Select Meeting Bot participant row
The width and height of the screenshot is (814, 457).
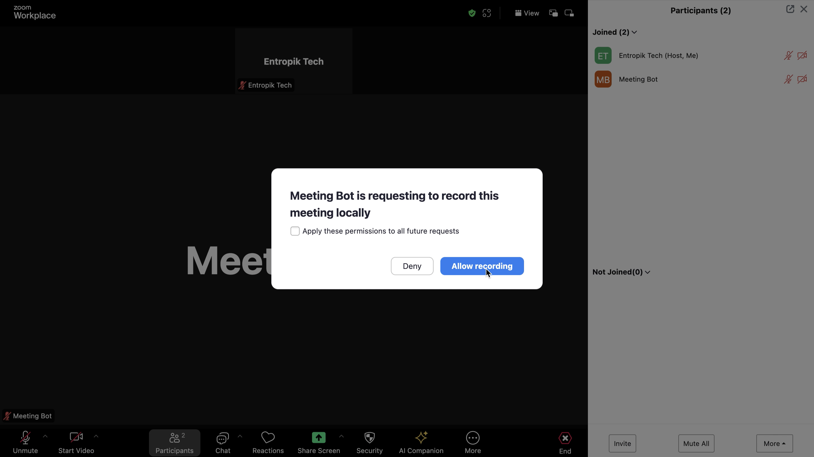point(701,79)
